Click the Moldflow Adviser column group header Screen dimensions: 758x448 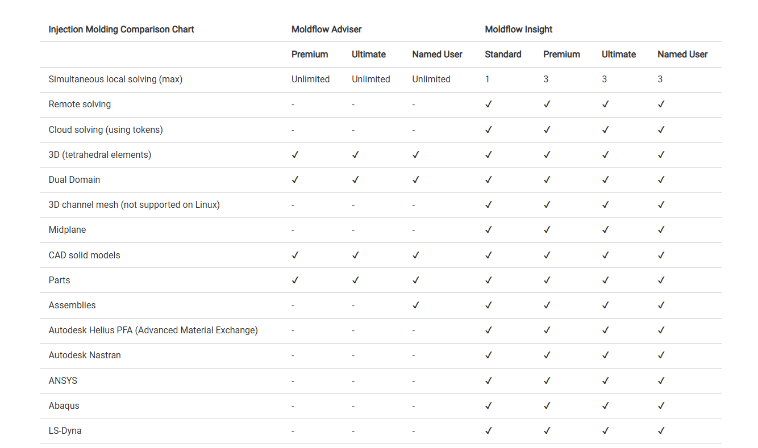tap(326, 30)
